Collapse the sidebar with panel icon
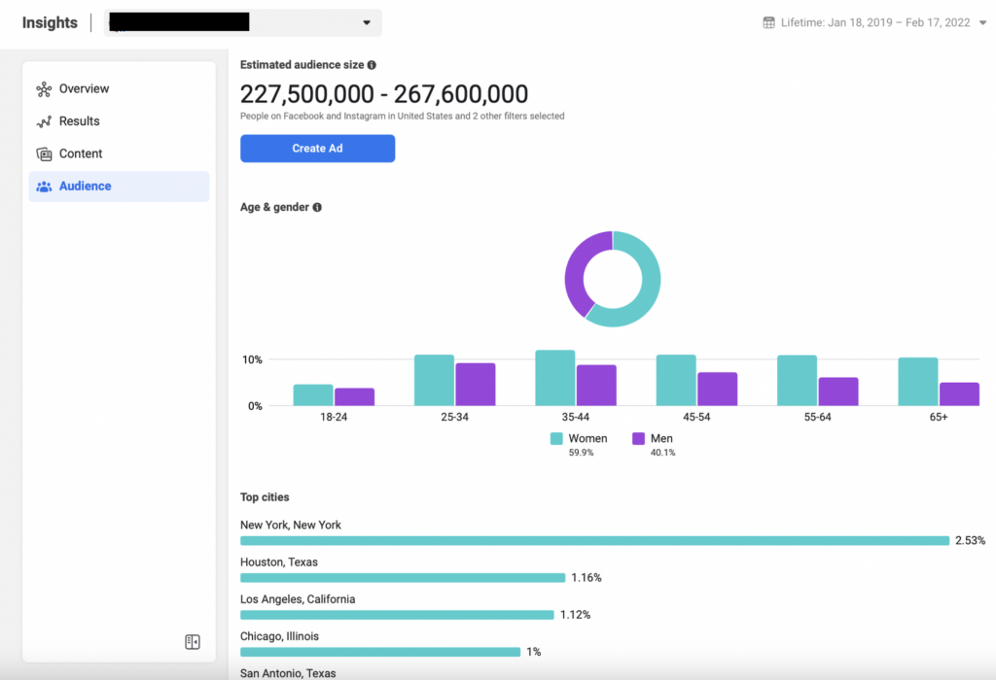996x680 pixels. coord(193,642)
